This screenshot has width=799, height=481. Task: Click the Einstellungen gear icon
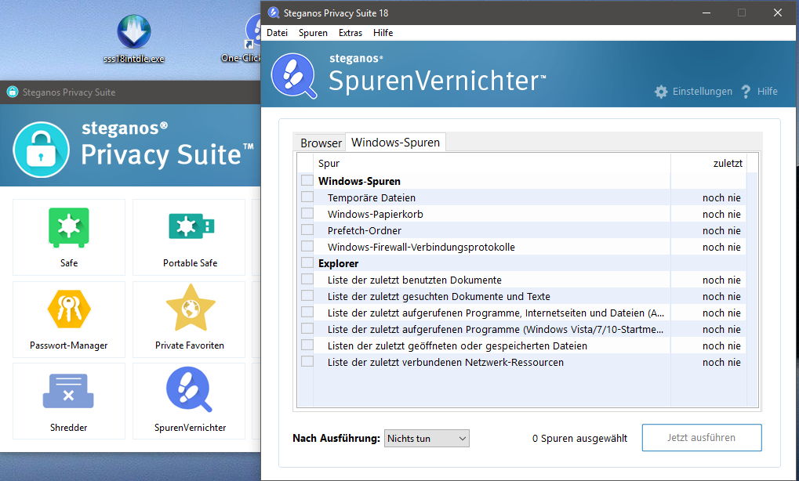tap(661, 92)
